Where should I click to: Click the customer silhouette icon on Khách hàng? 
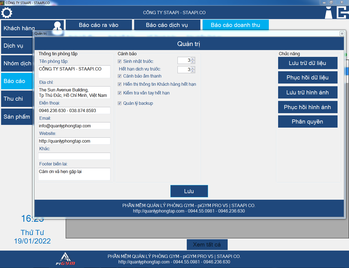(57, 26)
